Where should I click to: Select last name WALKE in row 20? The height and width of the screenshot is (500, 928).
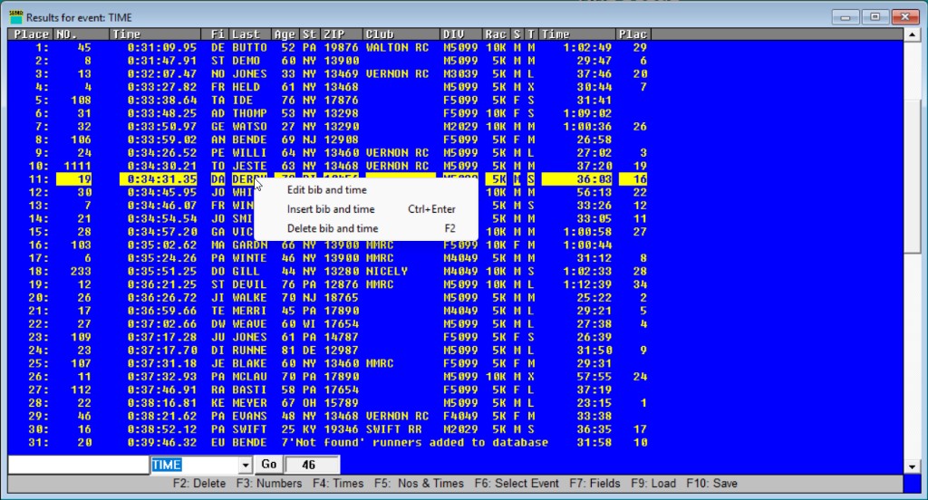click(249, 298)
